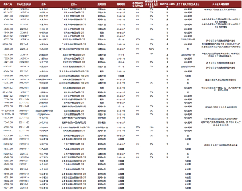Image resolution: width=242 pixels, height=191 pixels.
Task: Select bond code 155406.SH
Action: pyautogui.click(x=8, y=33)
